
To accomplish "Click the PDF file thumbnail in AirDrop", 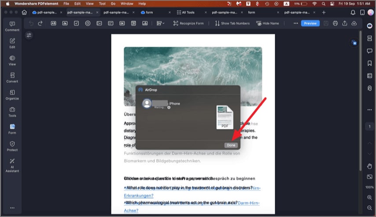I will 225,117.
